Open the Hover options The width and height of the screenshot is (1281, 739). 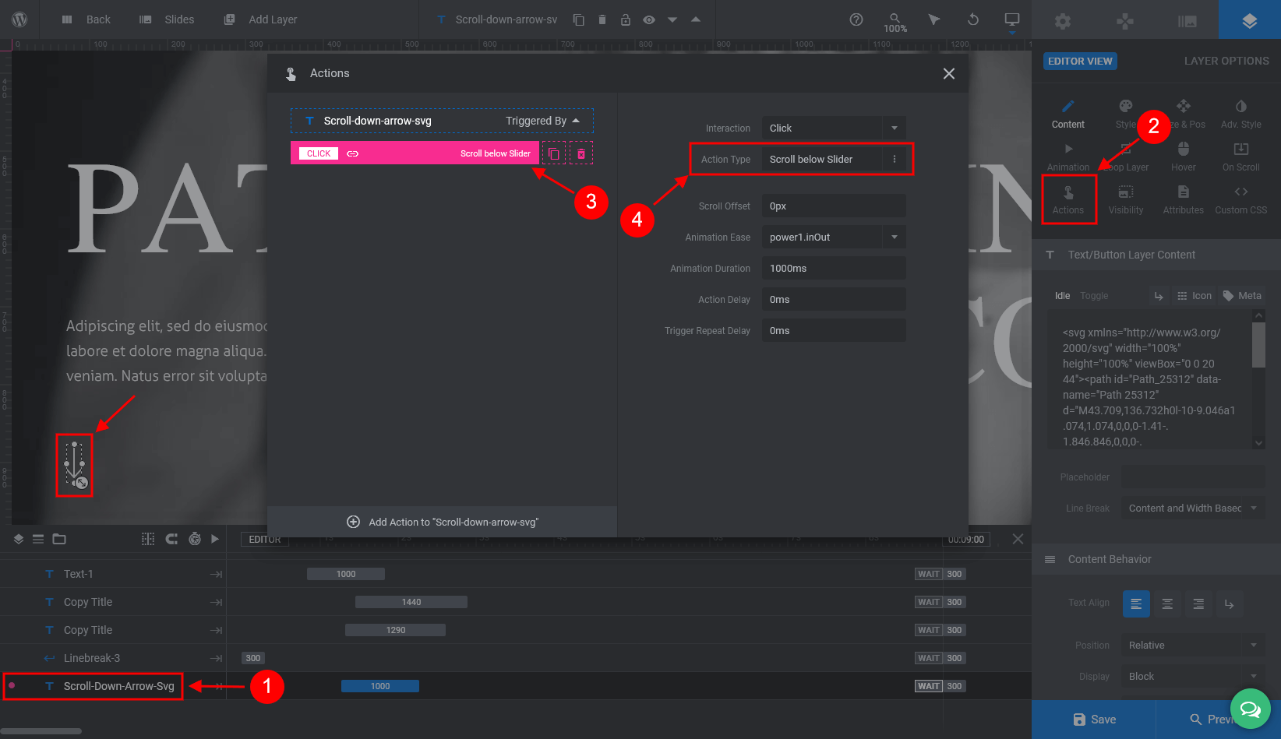click(1184, 157)
